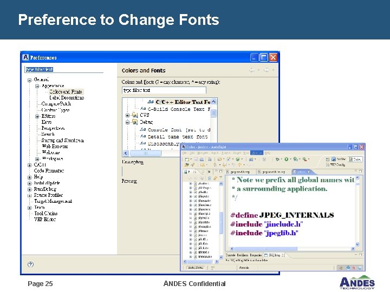Expand the Editors tree node
Image resolution: width=390 pixels, height=292 pixels.
[37, 116]
